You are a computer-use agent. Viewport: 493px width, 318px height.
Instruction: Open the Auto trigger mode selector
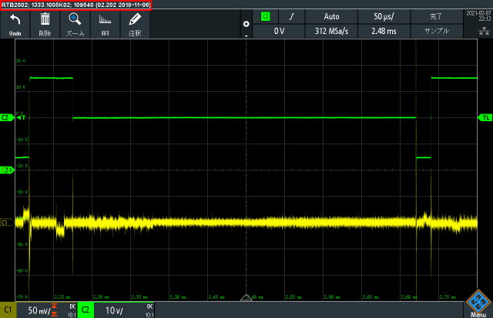[331, 16]
